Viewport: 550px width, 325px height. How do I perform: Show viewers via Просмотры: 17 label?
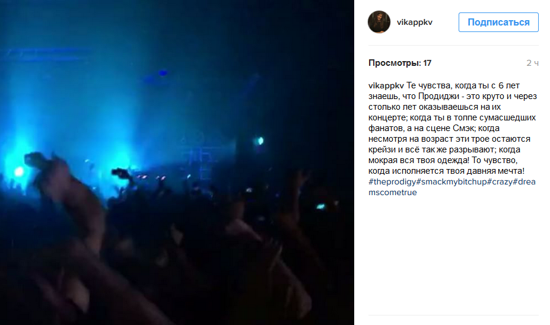pos(400,63)
